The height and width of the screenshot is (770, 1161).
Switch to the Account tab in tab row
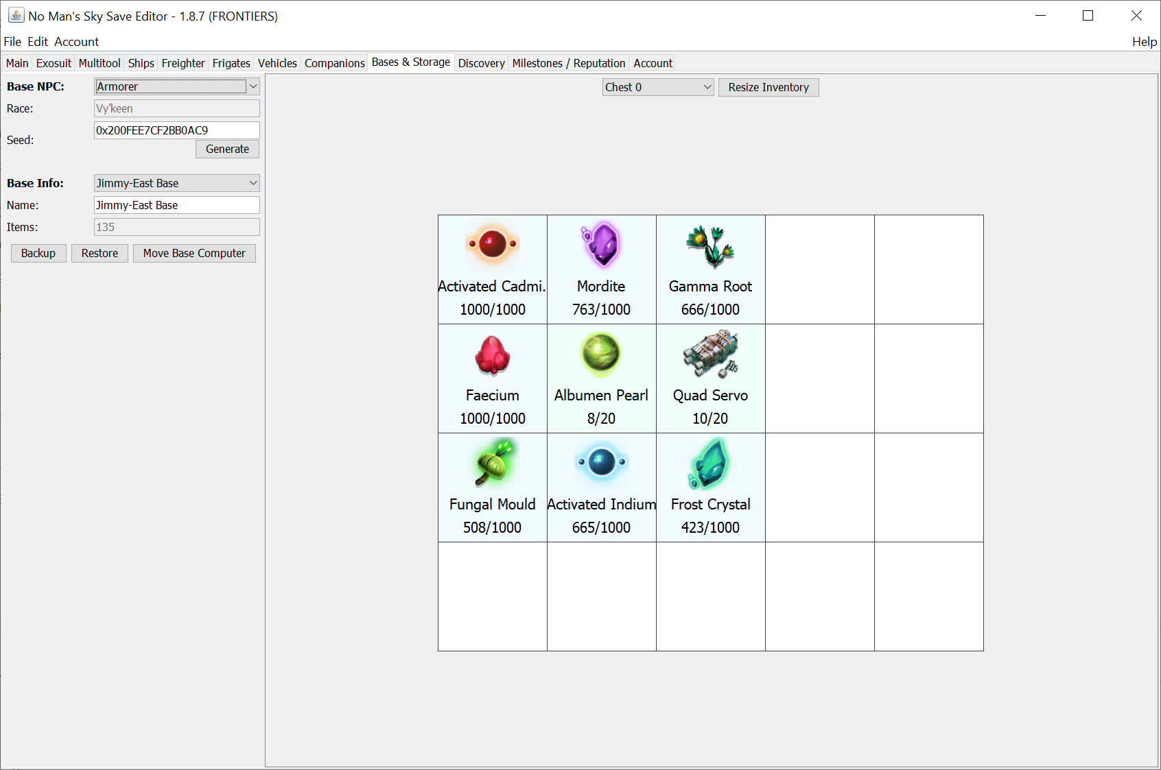pos(653,63)
